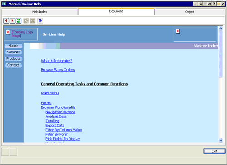Click the Exit button
227x165 pixels.
click(214, 151)
